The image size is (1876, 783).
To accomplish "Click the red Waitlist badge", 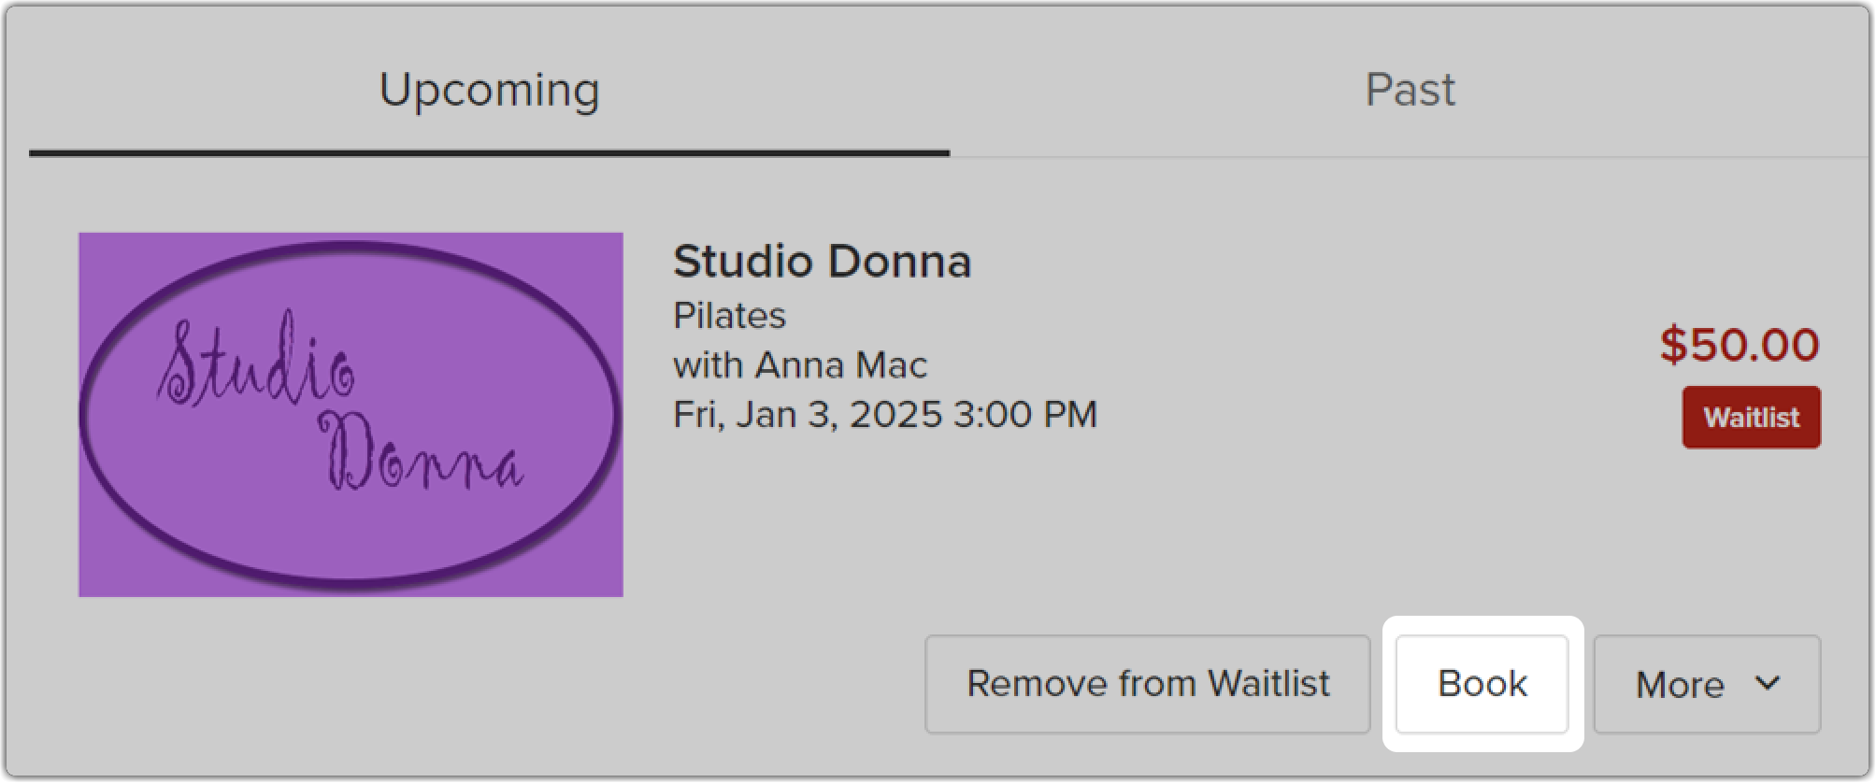I will pyautogui.click(x=1752, y=417).
